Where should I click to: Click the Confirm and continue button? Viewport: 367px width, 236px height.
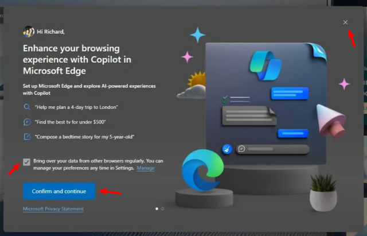pyautogui.click(x=59, y=191)
